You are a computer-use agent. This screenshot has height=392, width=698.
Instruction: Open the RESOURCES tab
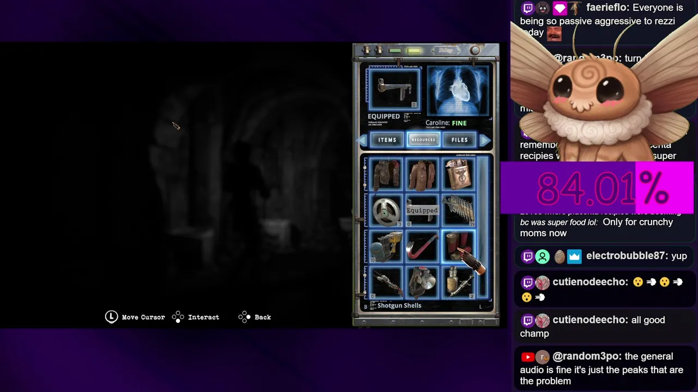(x=423, y=140)
